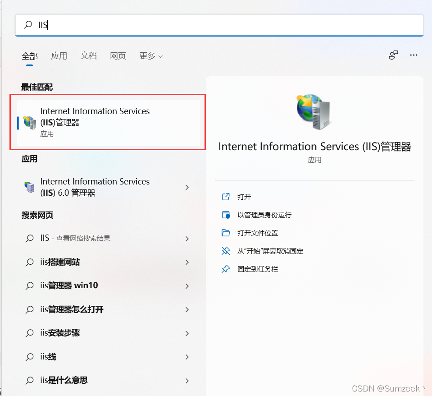Open the three-dot options menu
Screen dimensions: 432x396
point(414,55)
